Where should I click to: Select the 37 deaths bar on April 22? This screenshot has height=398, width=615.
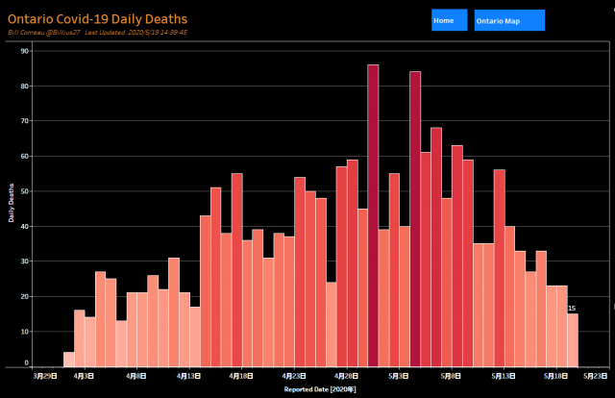[289, 302]
